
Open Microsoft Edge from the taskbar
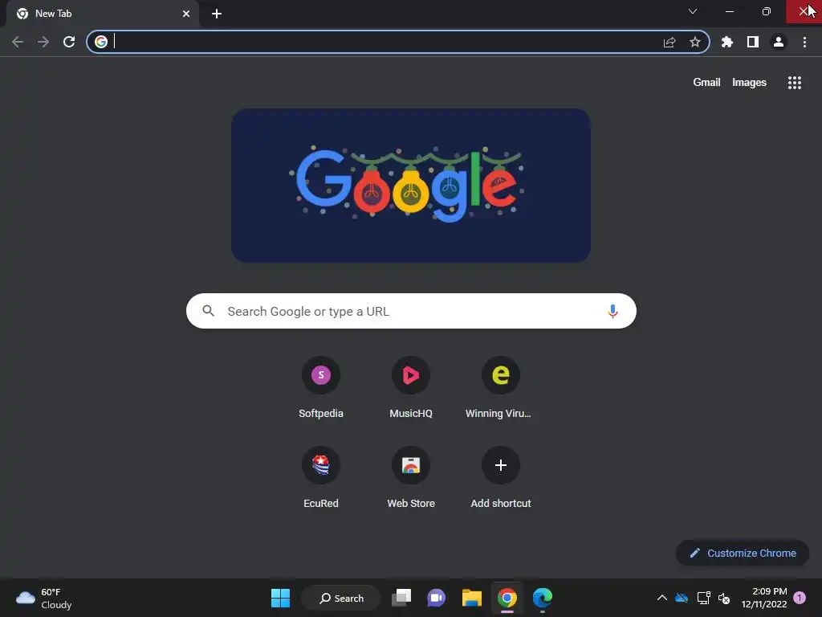543,598
